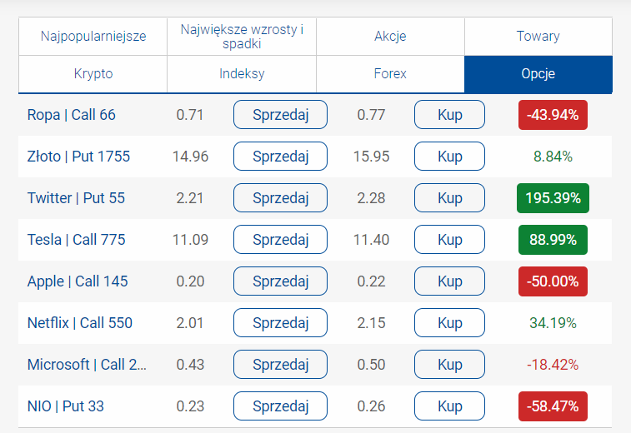Buy the Tesla Call 775 option
Image resolution: width=631 pixels, height=433 pixels.
tap(449, 240)
